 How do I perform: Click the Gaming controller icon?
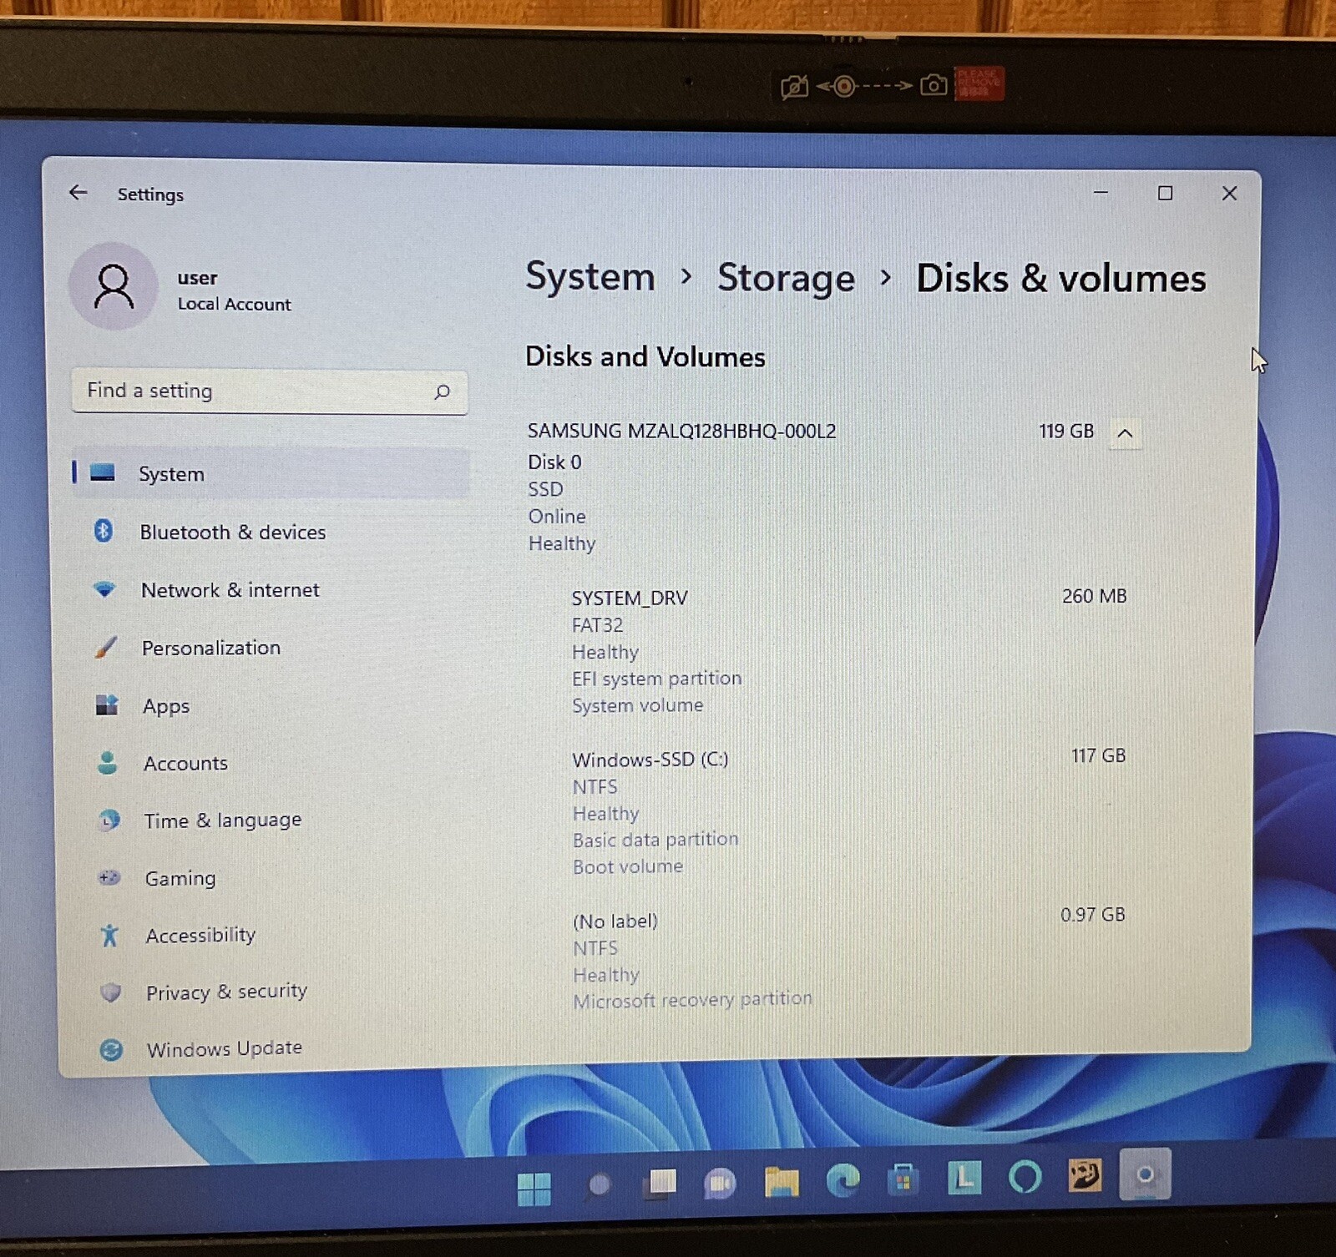coord(109,877)
